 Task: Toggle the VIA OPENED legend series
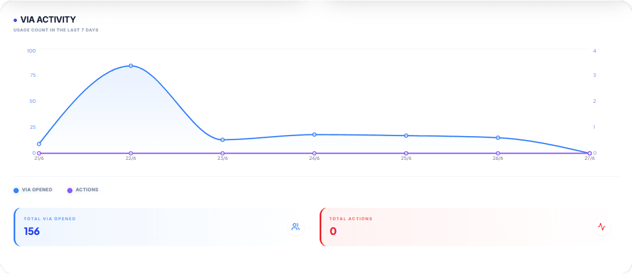point(33,190)
